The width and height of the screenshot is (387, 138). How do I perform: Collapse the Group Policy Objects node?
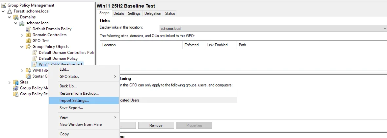tap(22, 47)
